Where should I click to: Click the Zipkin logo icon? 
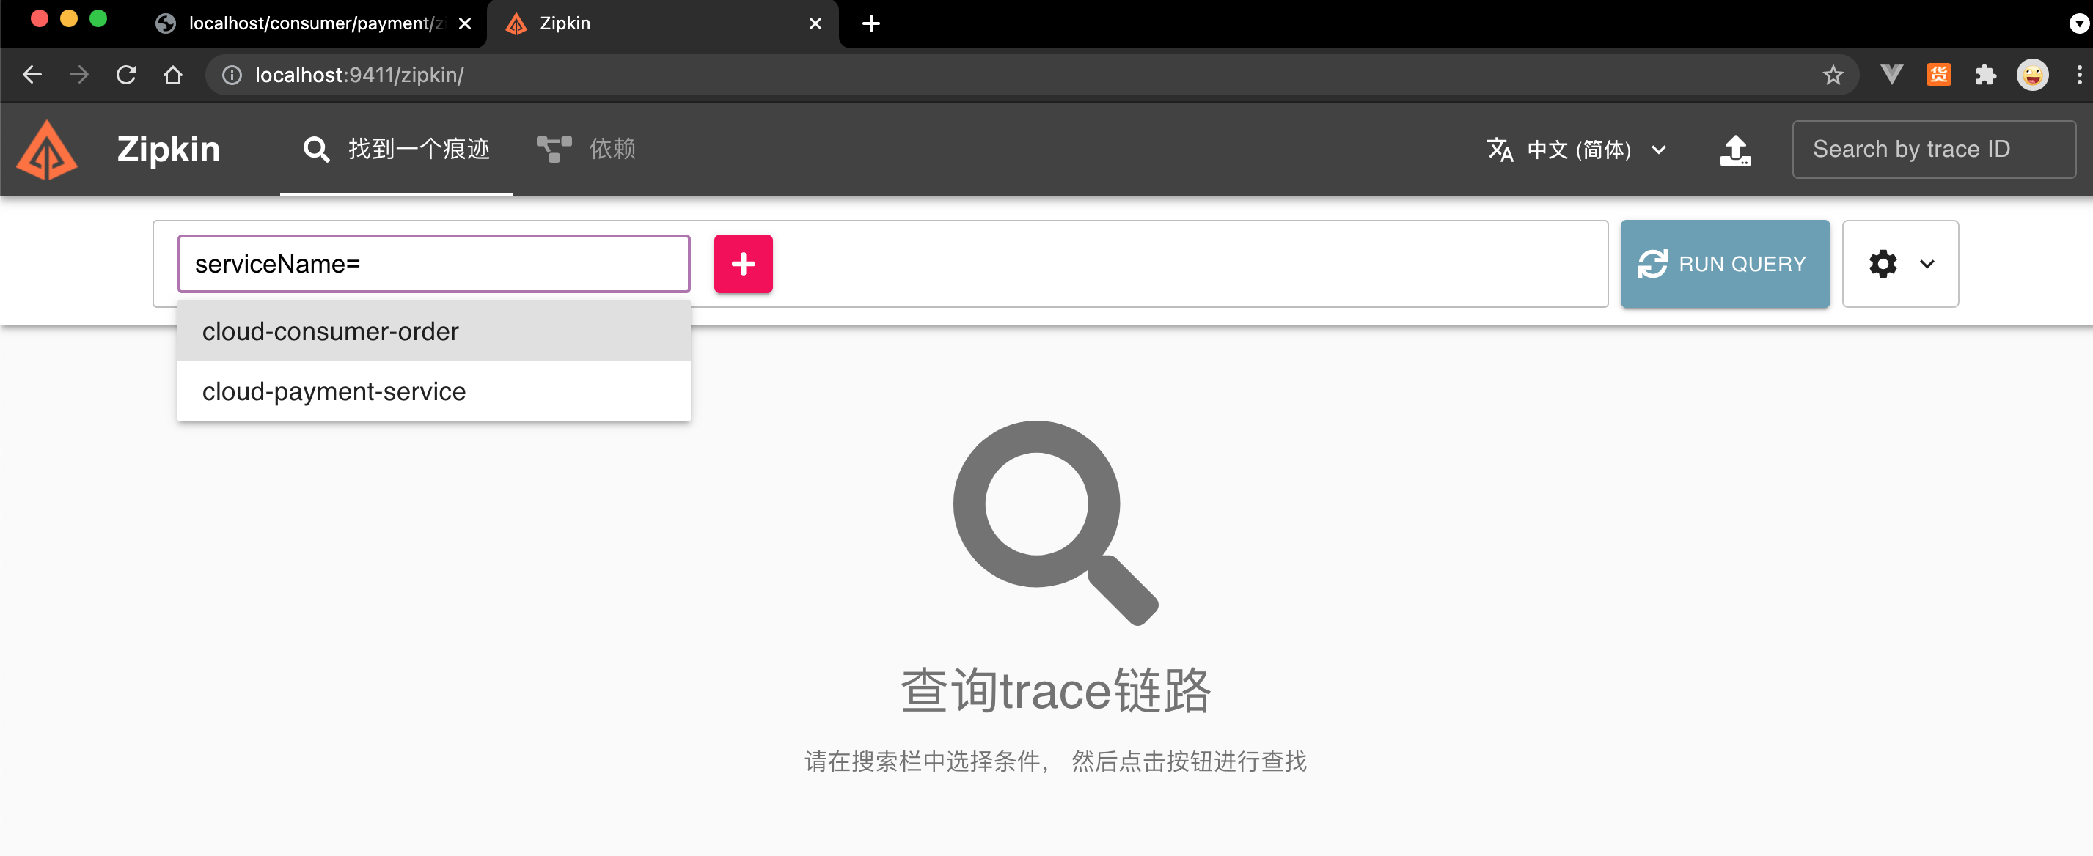coord(47,150)
